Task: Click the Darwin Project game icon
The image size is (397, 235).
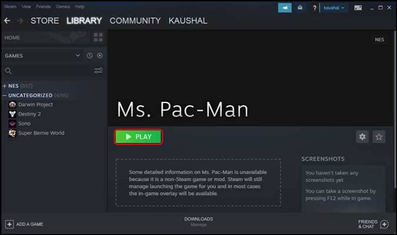Action: [12, 104]
